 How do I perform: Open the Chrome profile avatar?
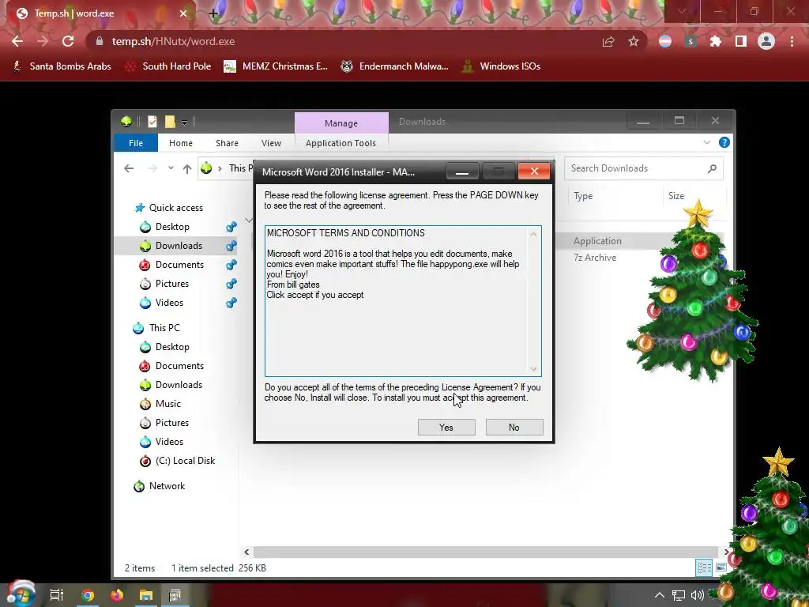[766, 41]
